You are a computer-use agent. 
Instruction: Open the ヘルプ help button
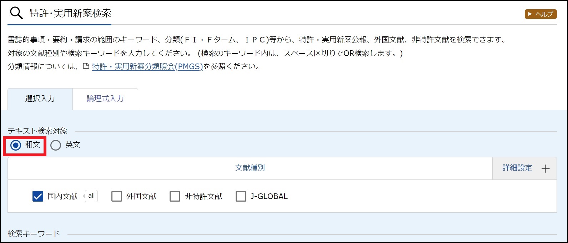[541, 14]
